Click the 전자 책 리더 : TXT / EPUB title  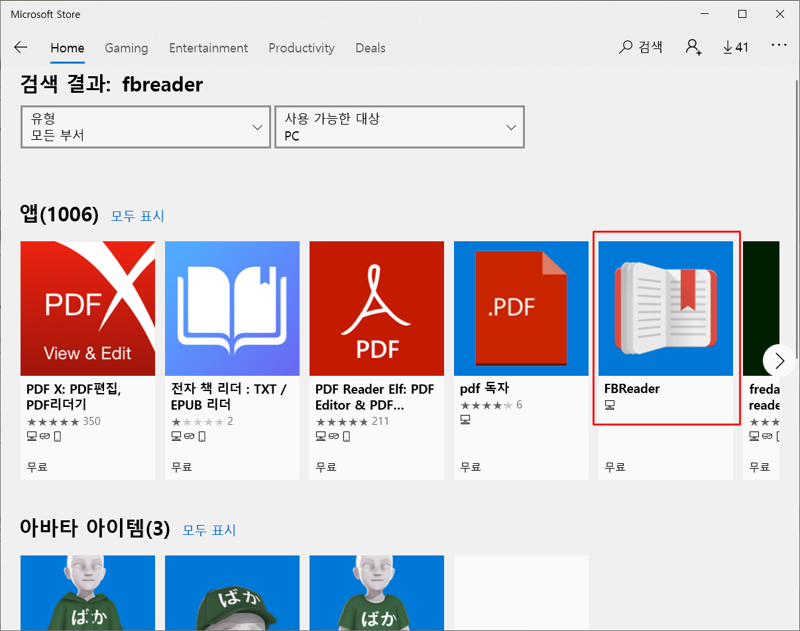(x=229, y=396)
